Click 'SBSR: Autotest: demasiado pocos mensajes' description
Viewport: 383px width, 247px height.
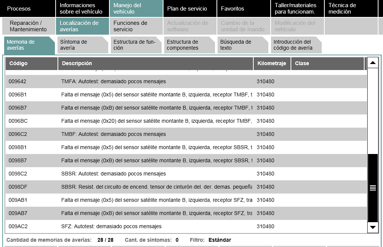point(114,174)
